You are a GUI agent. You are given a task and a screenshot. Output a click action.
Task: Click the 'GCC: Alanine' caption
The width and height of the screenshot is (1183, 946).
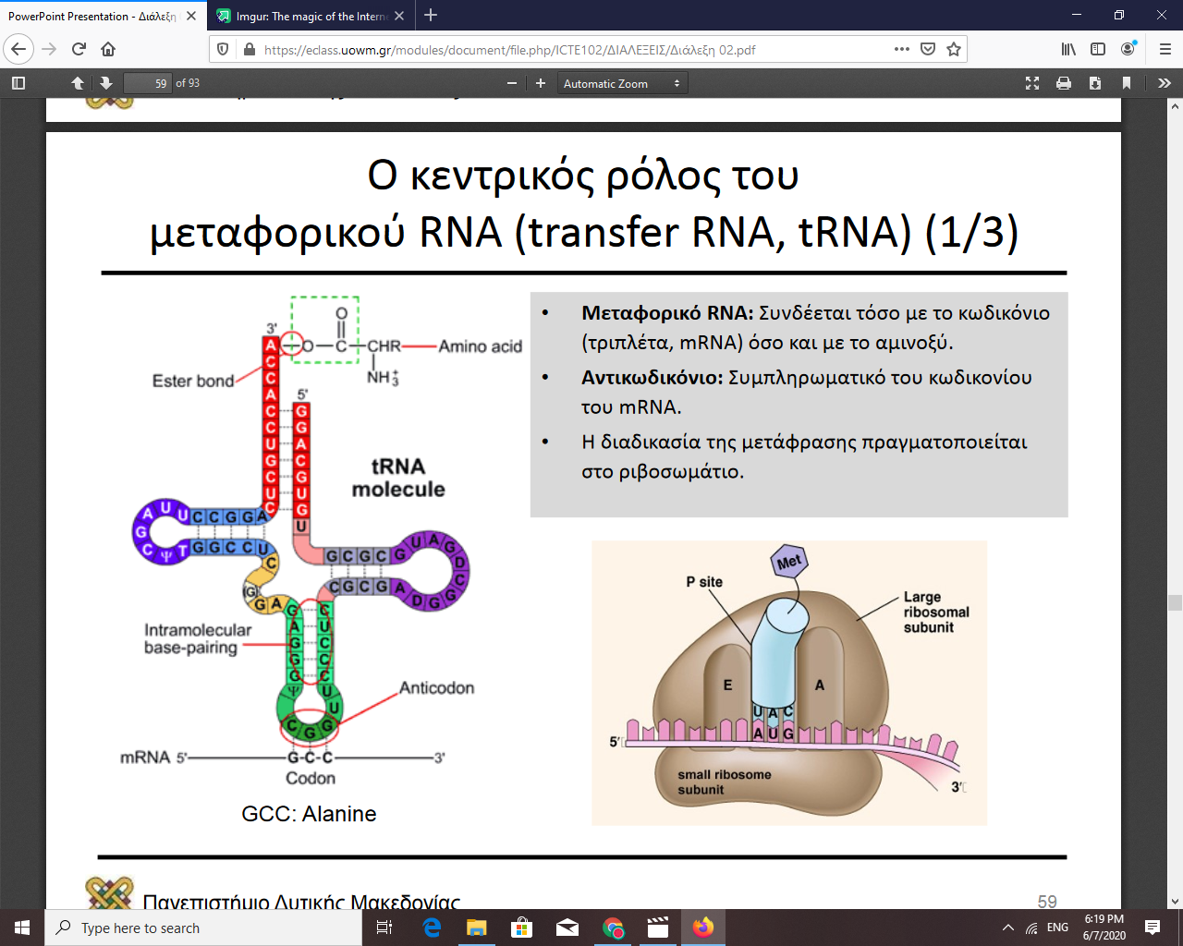click(x=309, y=814)
